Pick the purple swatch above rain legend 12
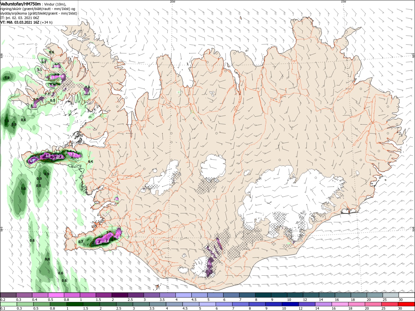 [x=307, y=304]
